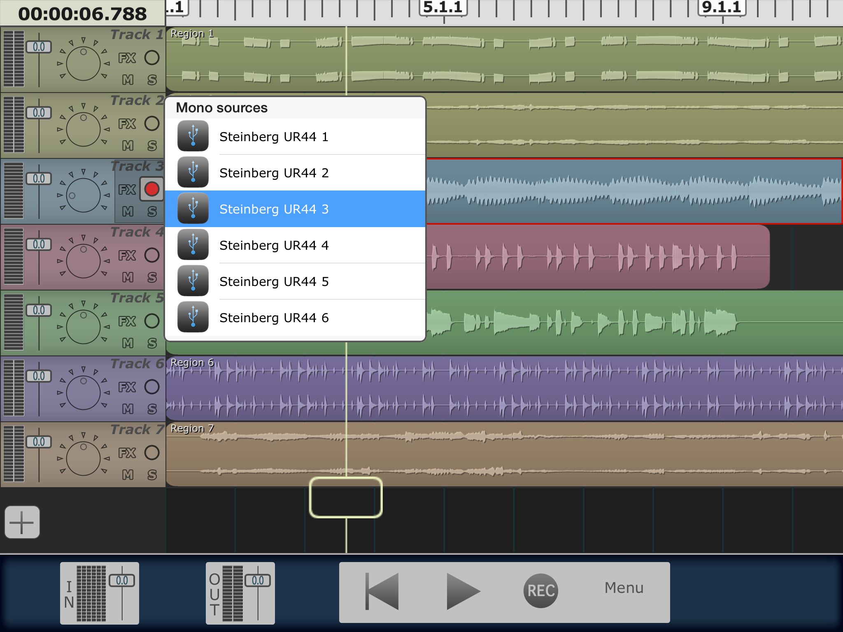Solo Track 4

tap(152, 277)
